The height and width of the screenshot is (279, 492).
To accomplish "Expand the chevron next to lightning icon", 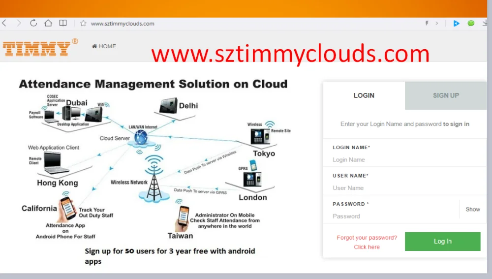I will tap(436, 23).
